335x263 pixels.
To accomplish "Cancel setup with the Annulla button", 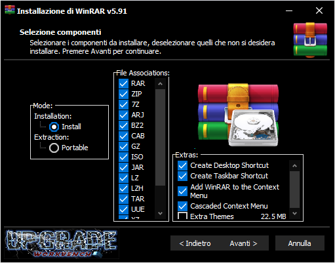I will click(300, 243).
